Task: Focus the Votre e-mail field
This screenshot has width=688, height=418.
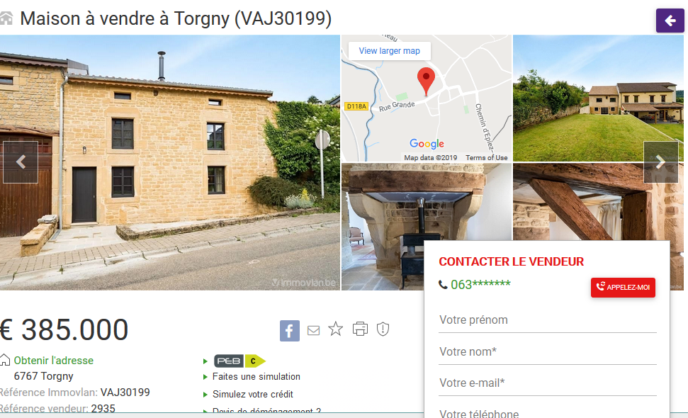Action: click(548, 383)
